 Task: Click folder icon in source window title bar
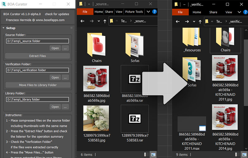pyautogui.click(x=81, y=4)
